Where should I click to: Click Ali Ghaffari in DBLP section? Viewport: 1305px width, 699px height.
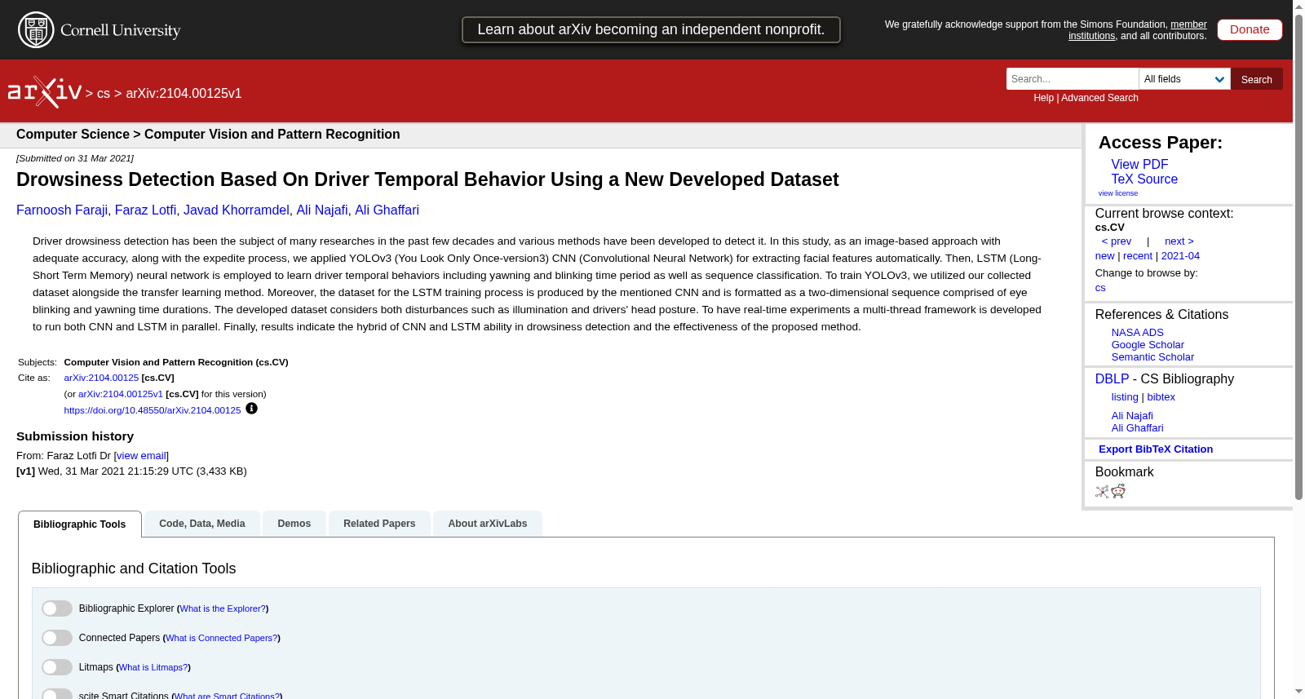[x=1137, y=428]
